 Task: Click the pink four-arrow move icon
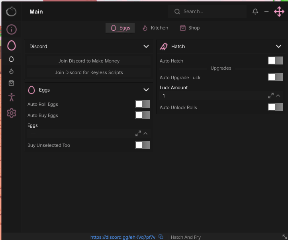[279, 12]
